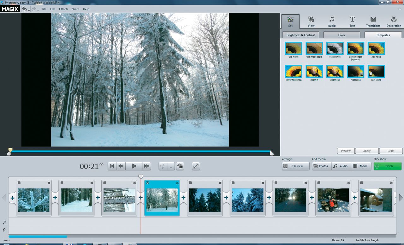404x245 pixels.
Task: Open the View tab
Action: coord(311,22)
